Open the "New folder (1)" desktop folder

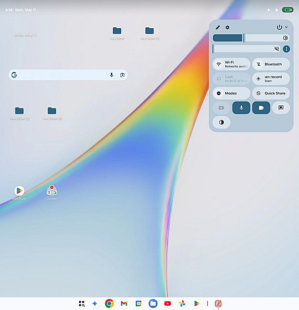point(149,33)
